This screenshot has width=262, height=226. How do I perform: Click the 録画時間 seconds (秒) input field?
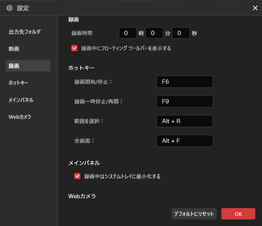pyautogui.click(x=181, y=33)
